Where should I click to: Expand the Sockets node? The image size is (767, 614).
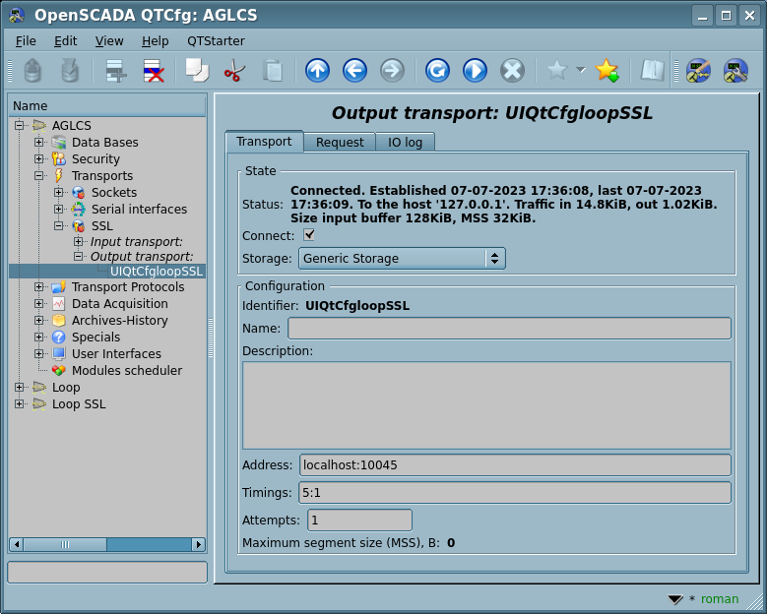click(x=58, y=192)
